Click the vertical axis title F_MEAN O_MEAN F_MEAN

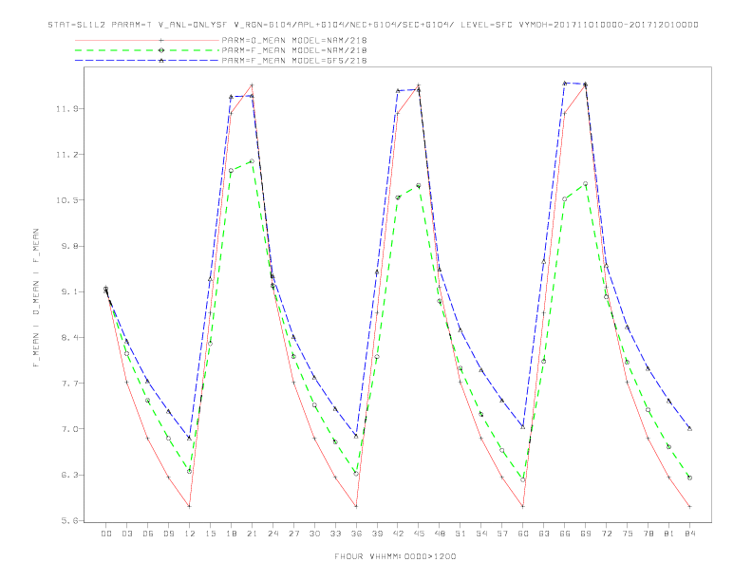[36, 298]
